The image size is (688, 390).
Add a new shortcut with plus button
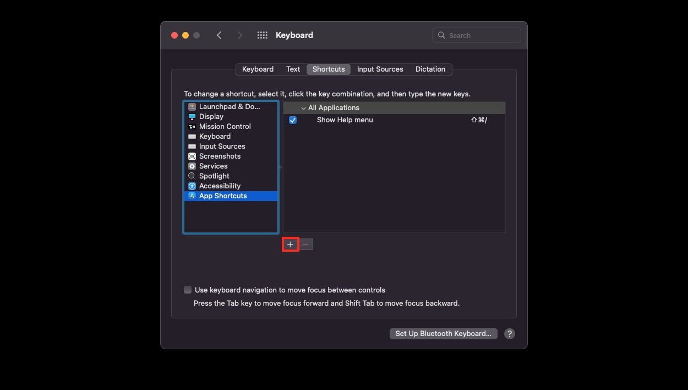[x=290, y=244]
